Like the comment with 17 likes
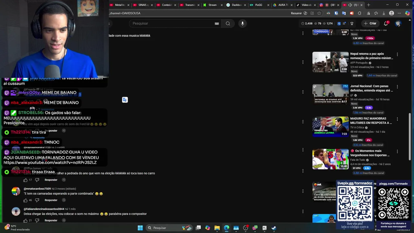Viewport: 414px width, 233px height. coord(26,180)
